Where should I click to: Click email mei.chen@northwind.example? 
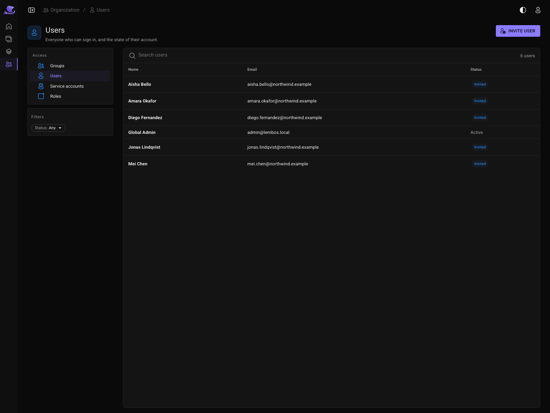[x=278, y=164]
